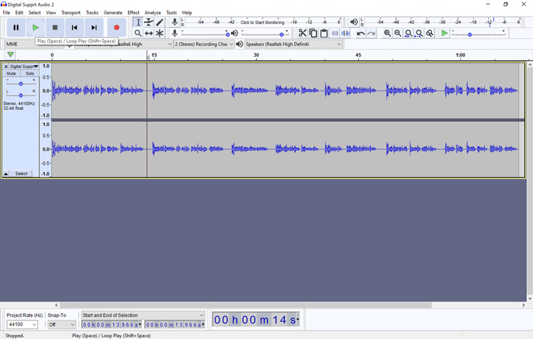Choose the Draw pencil tool
This screenshot has height=339, width=533.
tap(160, 23)
